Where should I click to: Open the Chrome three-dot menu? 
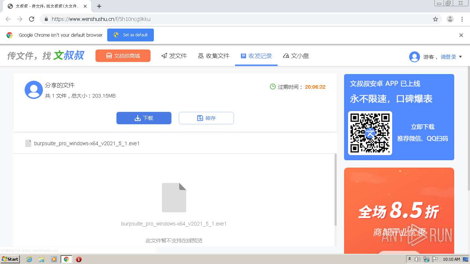click(462, 19)
